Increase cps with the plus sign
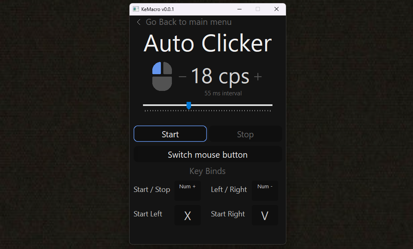 pyautogui.click(x=258, y=77)
